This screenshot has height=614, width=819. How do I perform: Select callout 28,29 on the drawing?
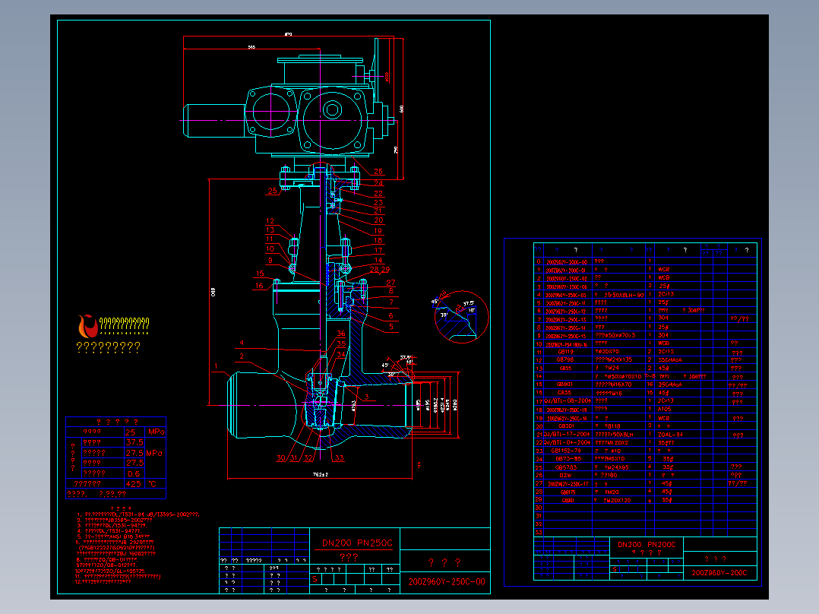[380, 270]
